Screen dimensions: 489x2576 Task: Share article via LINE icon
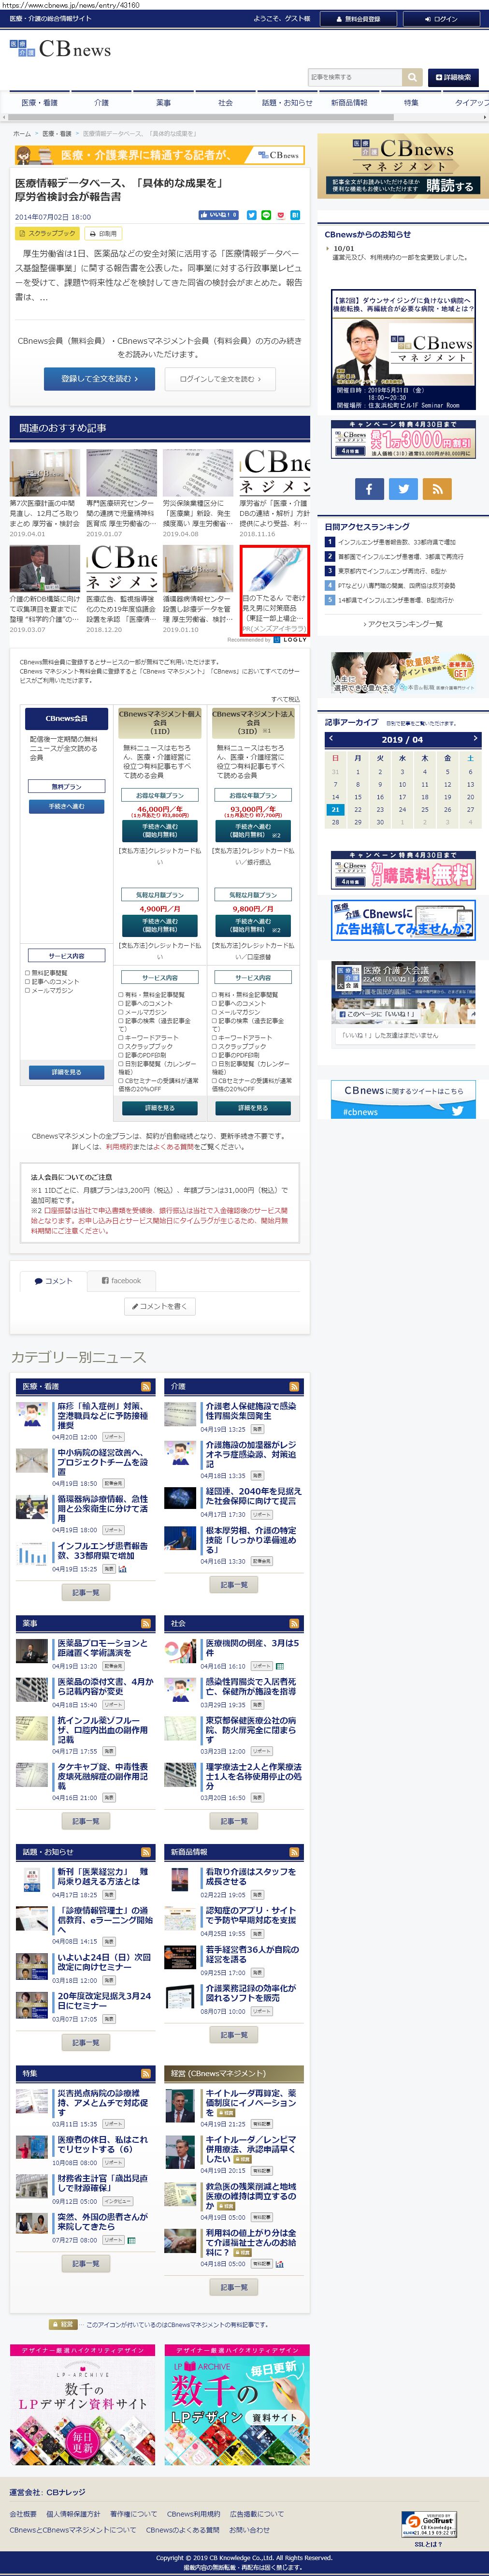click(266, 215)
